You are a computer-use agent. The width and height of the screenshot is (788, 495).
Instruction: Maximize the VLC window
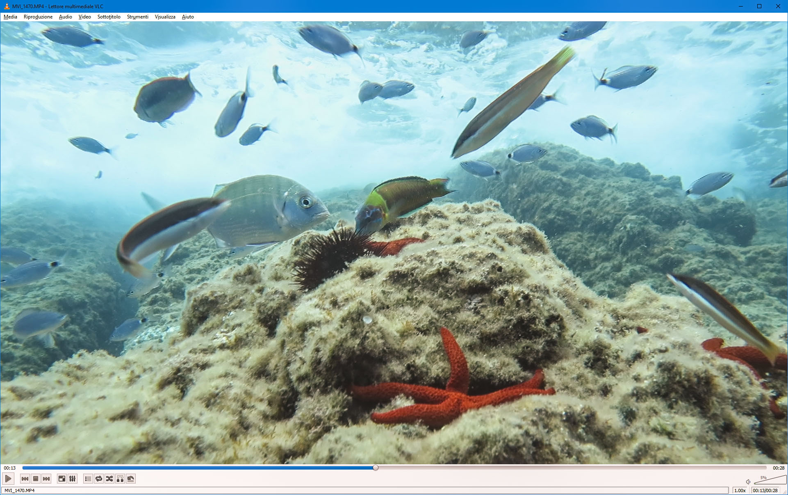759,6
